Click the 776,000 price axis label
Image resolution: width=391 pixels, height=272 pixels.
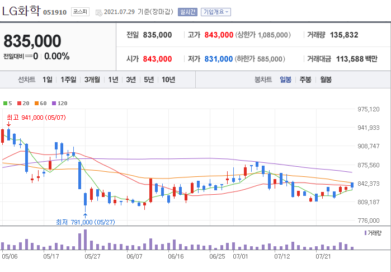pos(368,221)
